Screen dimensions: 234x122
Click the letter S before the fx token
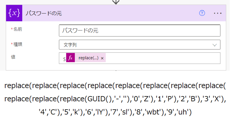[64, 59]
